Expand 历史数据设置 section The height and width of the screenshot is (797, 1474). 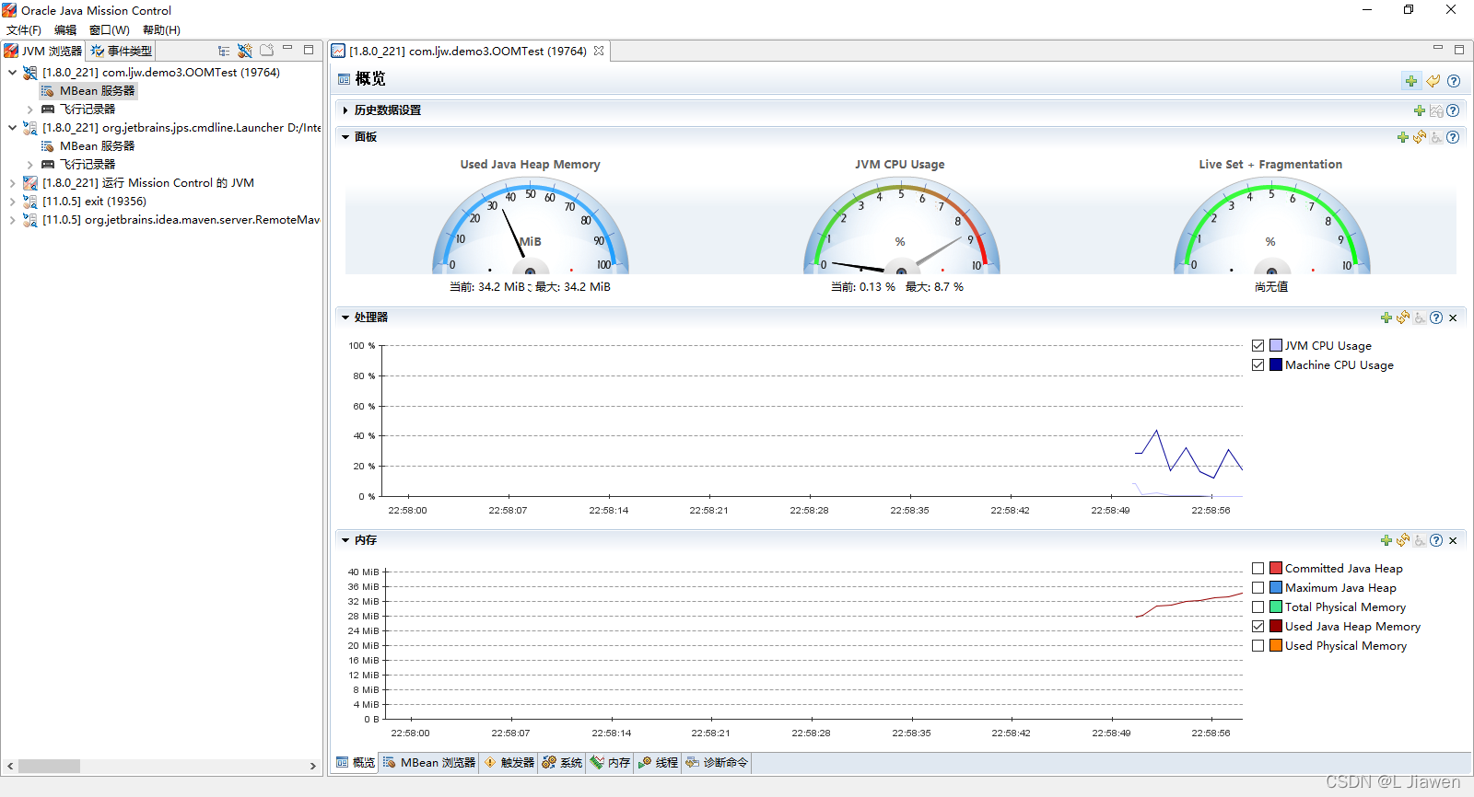point(345,110)
